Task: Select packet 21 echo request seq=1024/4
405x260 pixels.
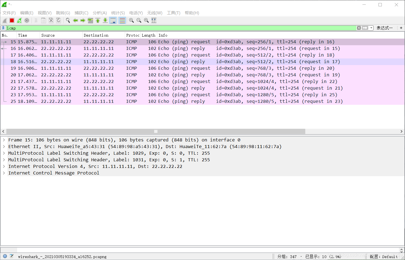Action: (202, 82)
